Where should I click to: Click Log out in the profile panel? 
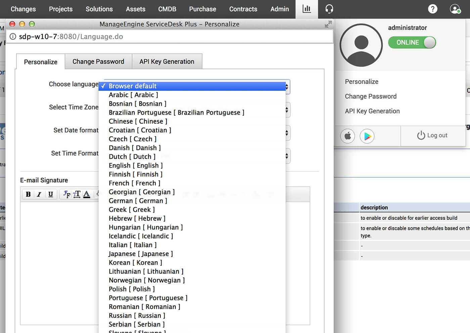pos(433,135)
